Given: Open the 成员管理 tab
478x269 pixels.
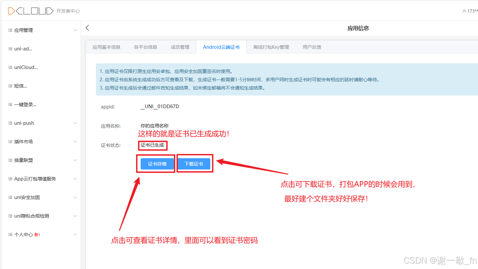Looking at the screenshot, I should [x=180, y=47].
